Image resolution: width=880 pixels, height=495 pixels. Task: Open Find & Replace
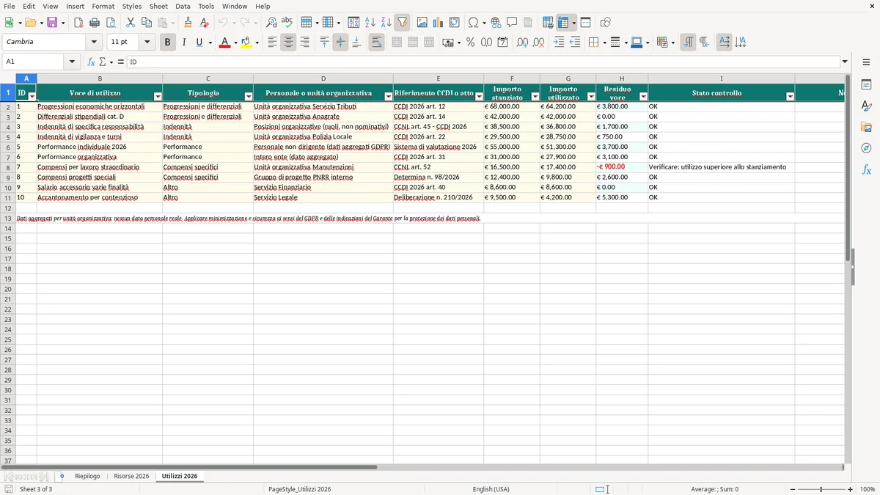point(271,23)
